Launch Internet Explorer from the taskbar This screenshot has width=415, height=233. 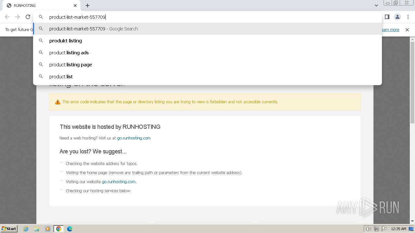(x=26, y=229)
